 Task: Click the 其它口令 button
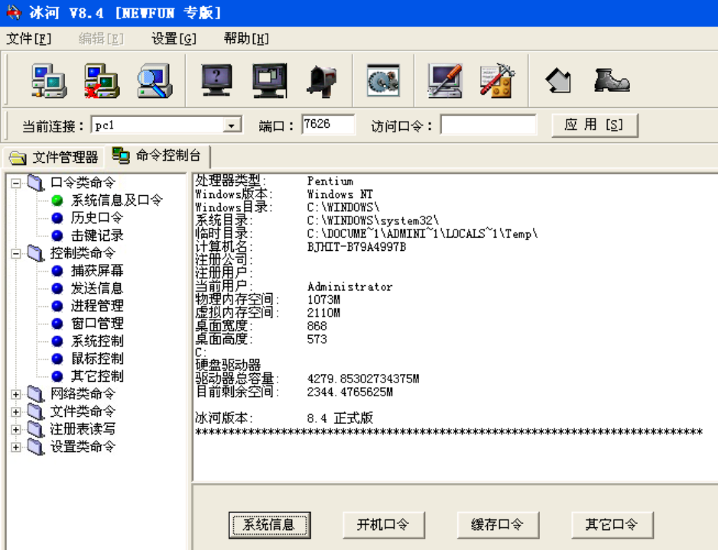[x=612, y=525]
